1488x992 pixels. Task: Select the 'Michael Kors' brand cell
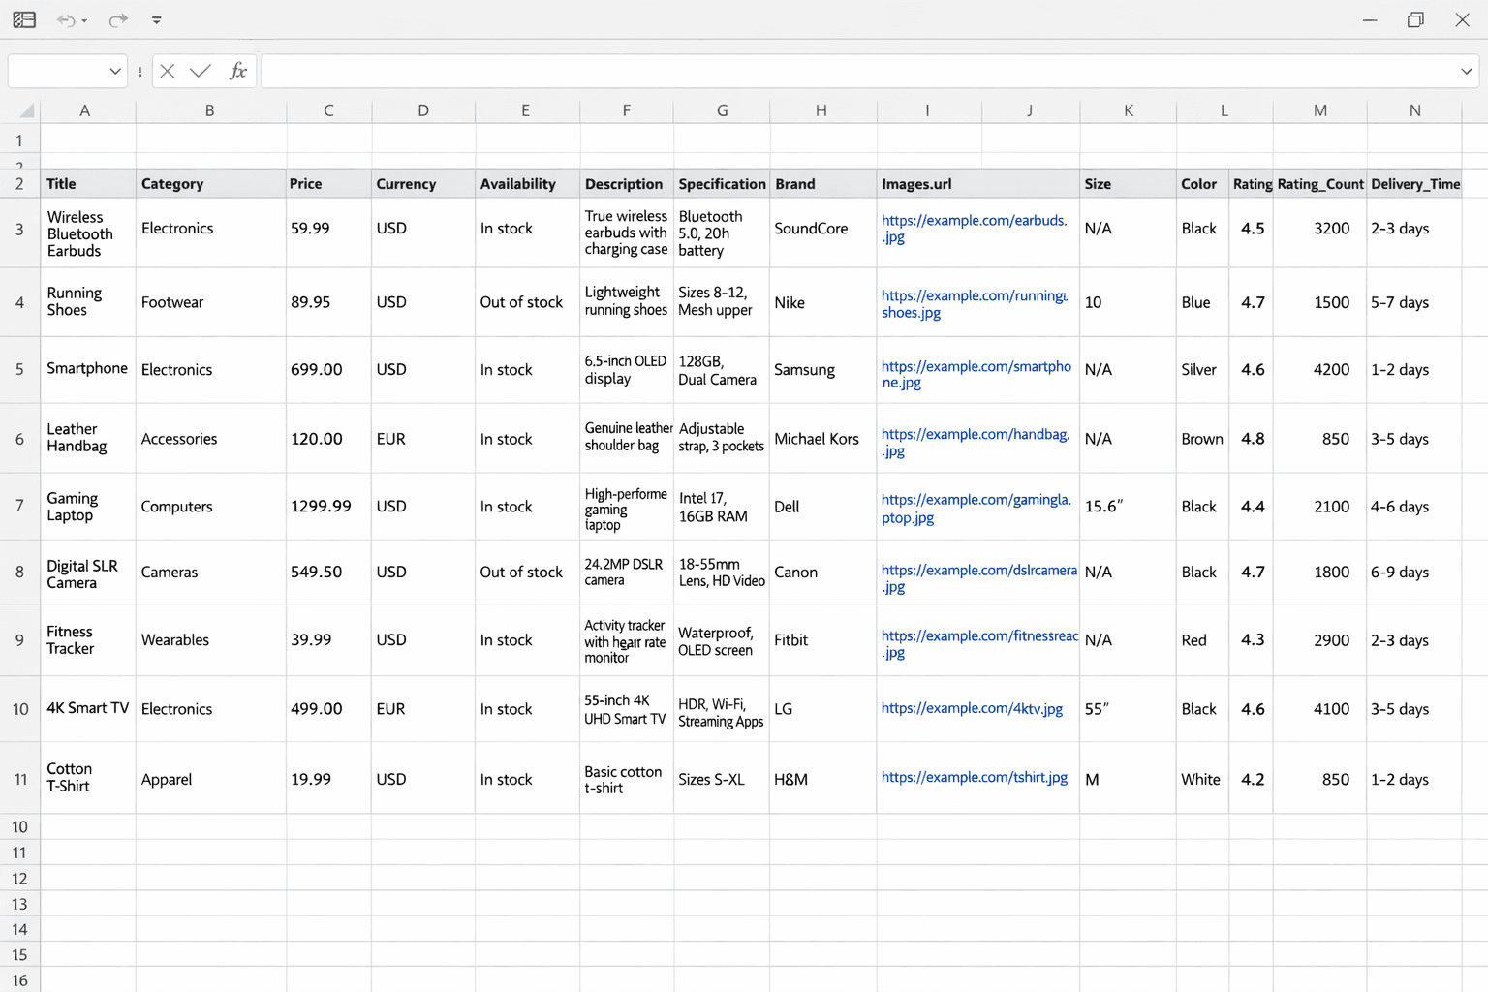click(x=823, y=439)
